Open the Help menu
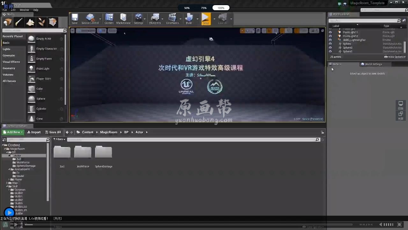The height and width of the screenshot is (230, 408). pos(36,10)
